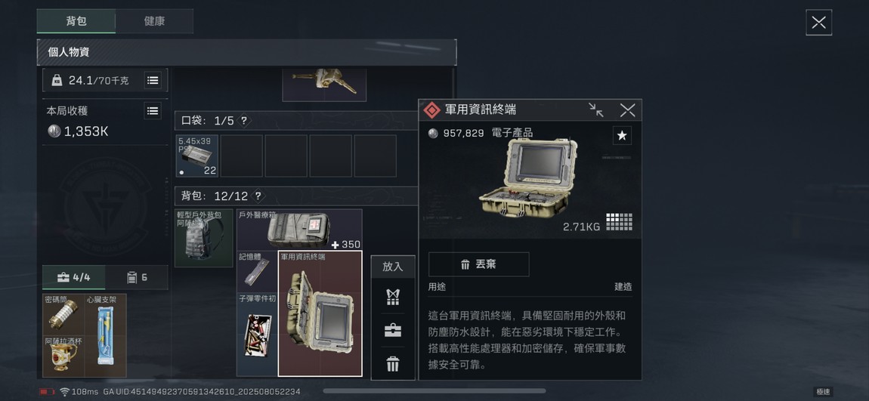Toggle favorite star on 軍用資訊終端
The height and width of the screenshot is (401, 869).
[x=622, y=136]
